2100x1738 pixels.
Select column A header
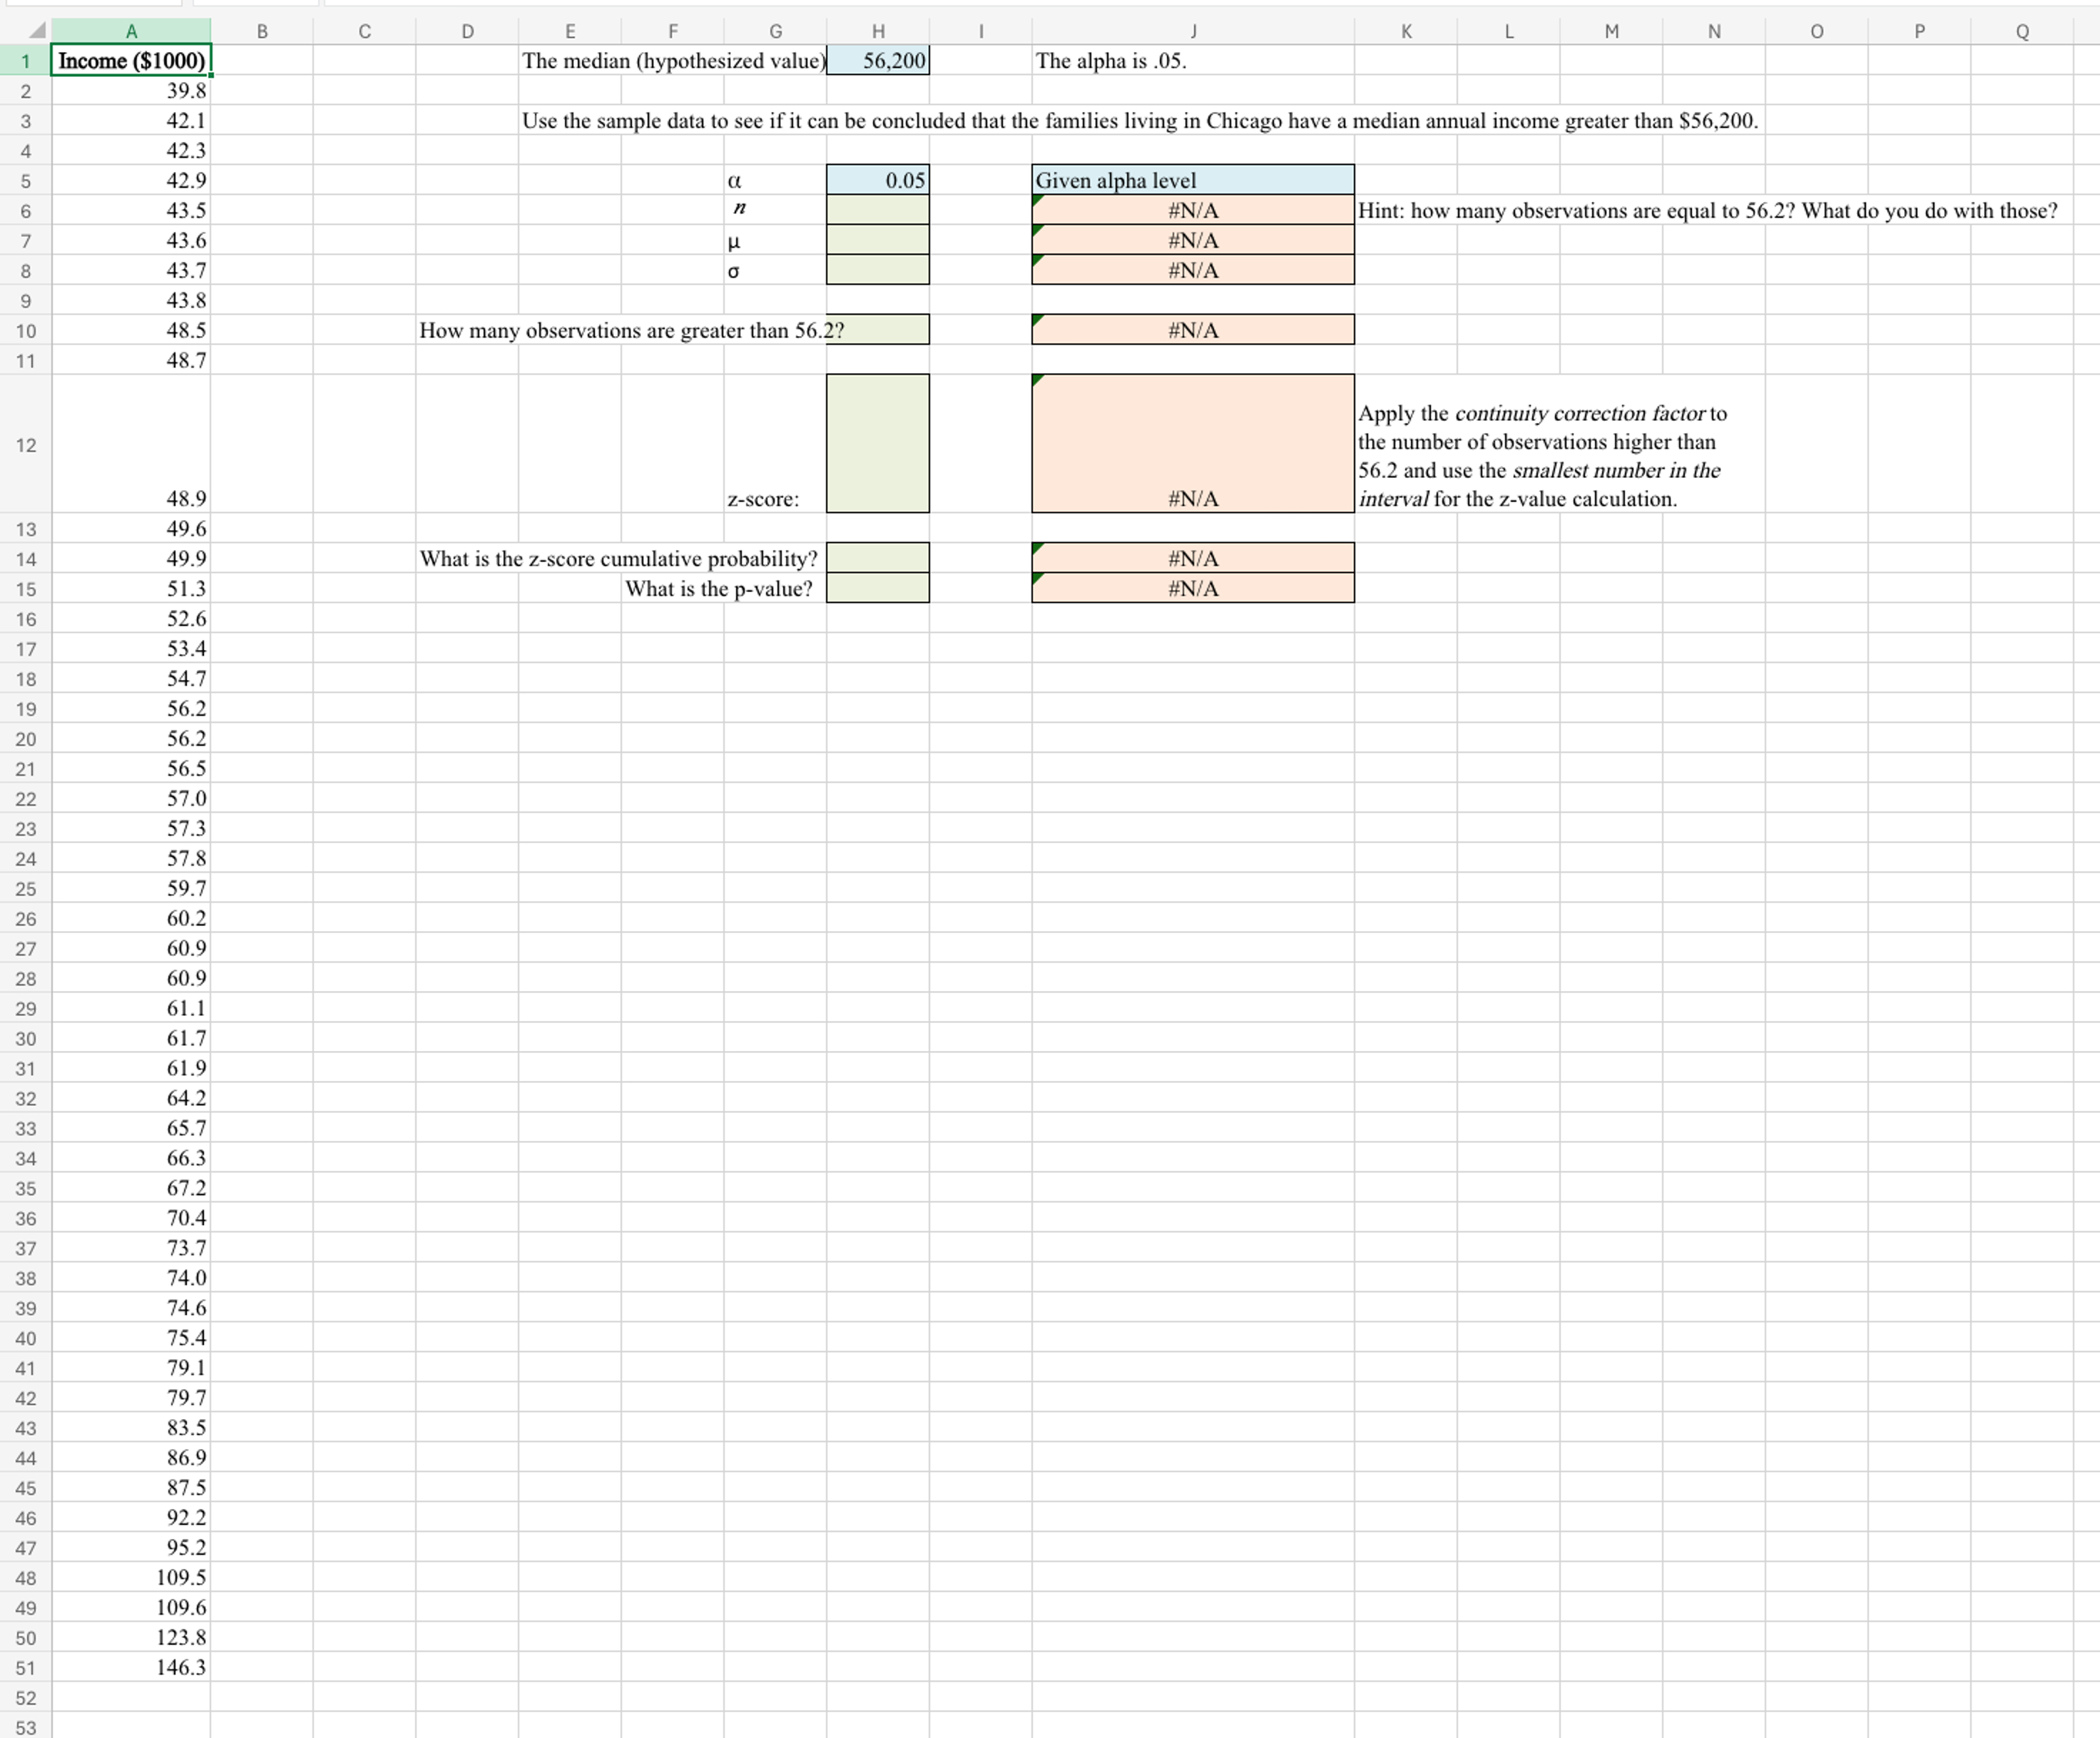(131, 31)
